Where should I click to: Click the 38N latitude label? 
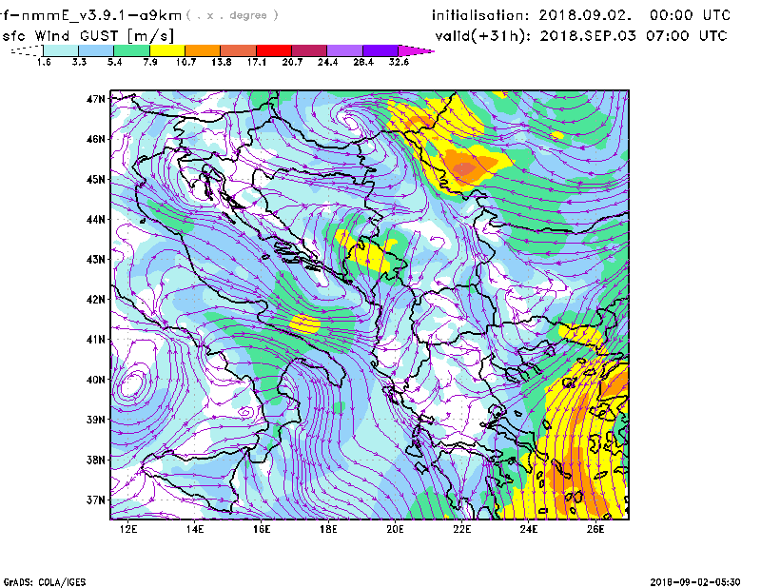[x=96, y=460]
